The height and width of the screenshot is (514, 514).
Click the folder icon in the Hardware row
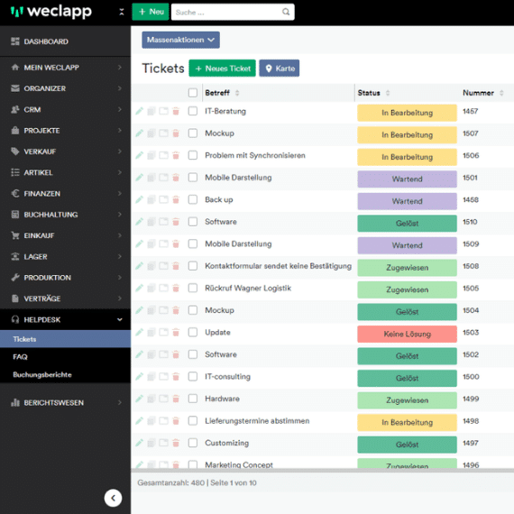coord(163,399)
